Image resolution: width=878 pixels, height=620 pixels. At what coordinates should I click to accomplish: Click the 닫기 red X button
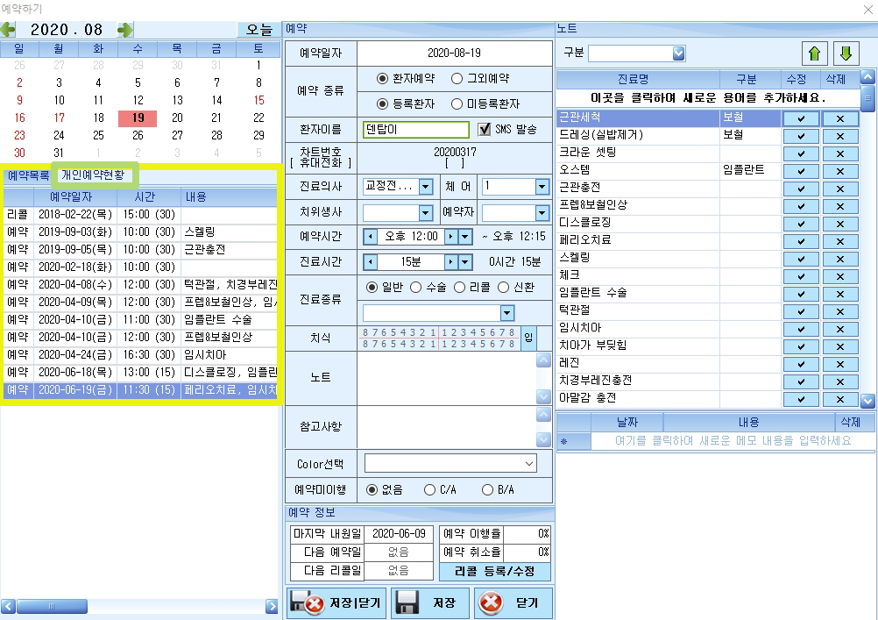tap(513, 603)
